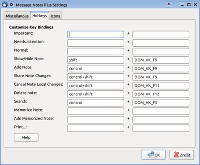Screen dimensions: 200x165
Task: Open the Icons tab
Action: [55, 16]
